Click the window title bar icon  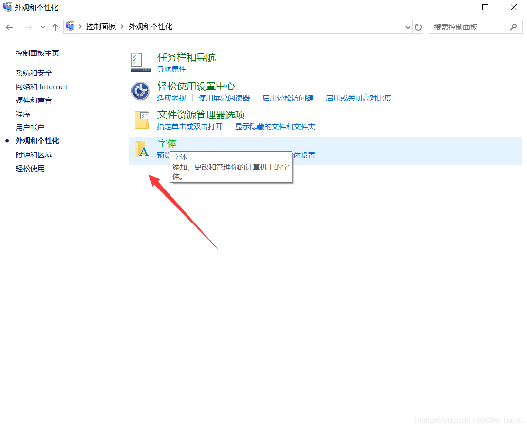point(7,7)
